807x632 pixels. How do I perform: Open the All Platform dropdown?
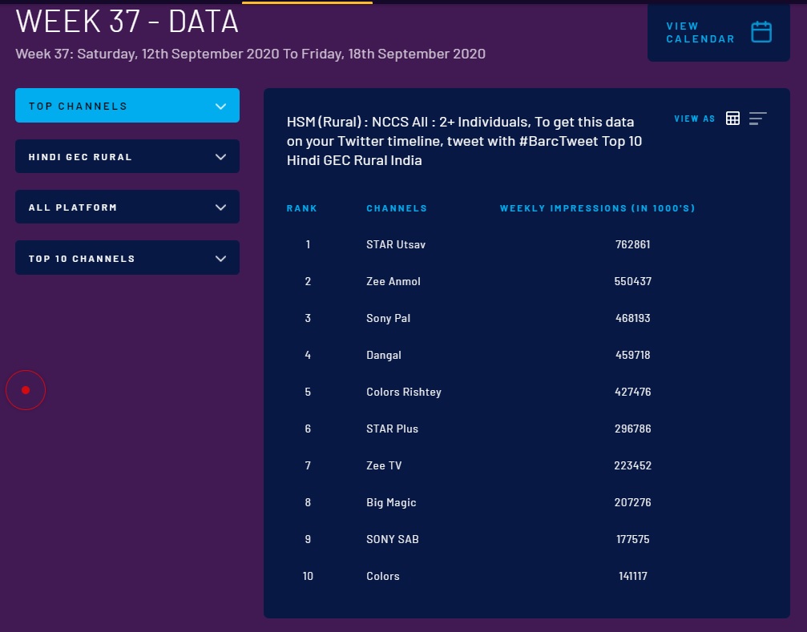tap(127, 207)
